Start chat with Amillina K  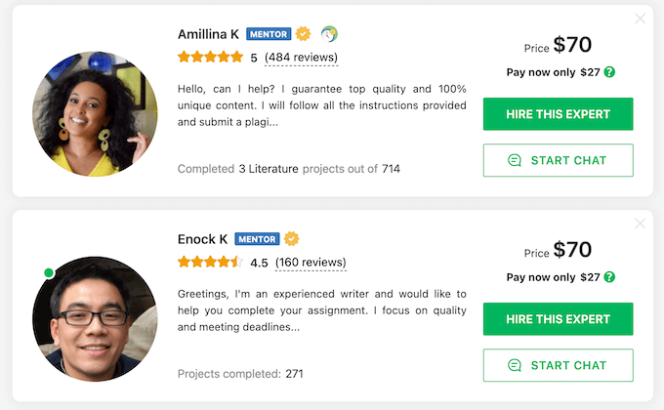(x=558, y=160)
